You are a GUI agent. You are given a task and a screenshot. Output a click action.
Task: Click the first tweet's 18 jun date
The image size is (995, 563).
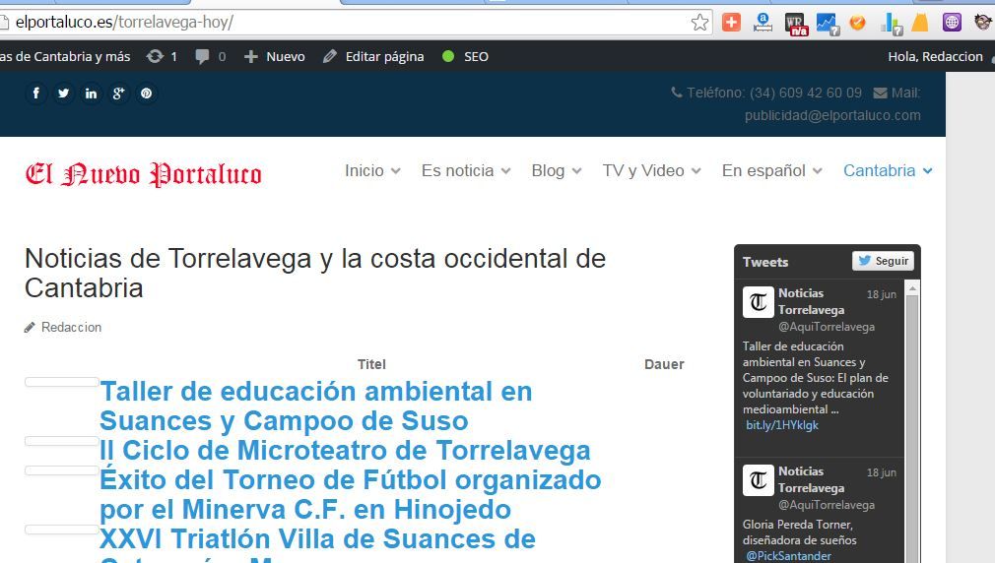(882, 294)
